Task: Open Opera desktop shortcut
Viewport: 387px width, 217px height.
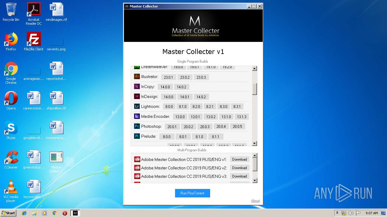Action: (11, 101)
